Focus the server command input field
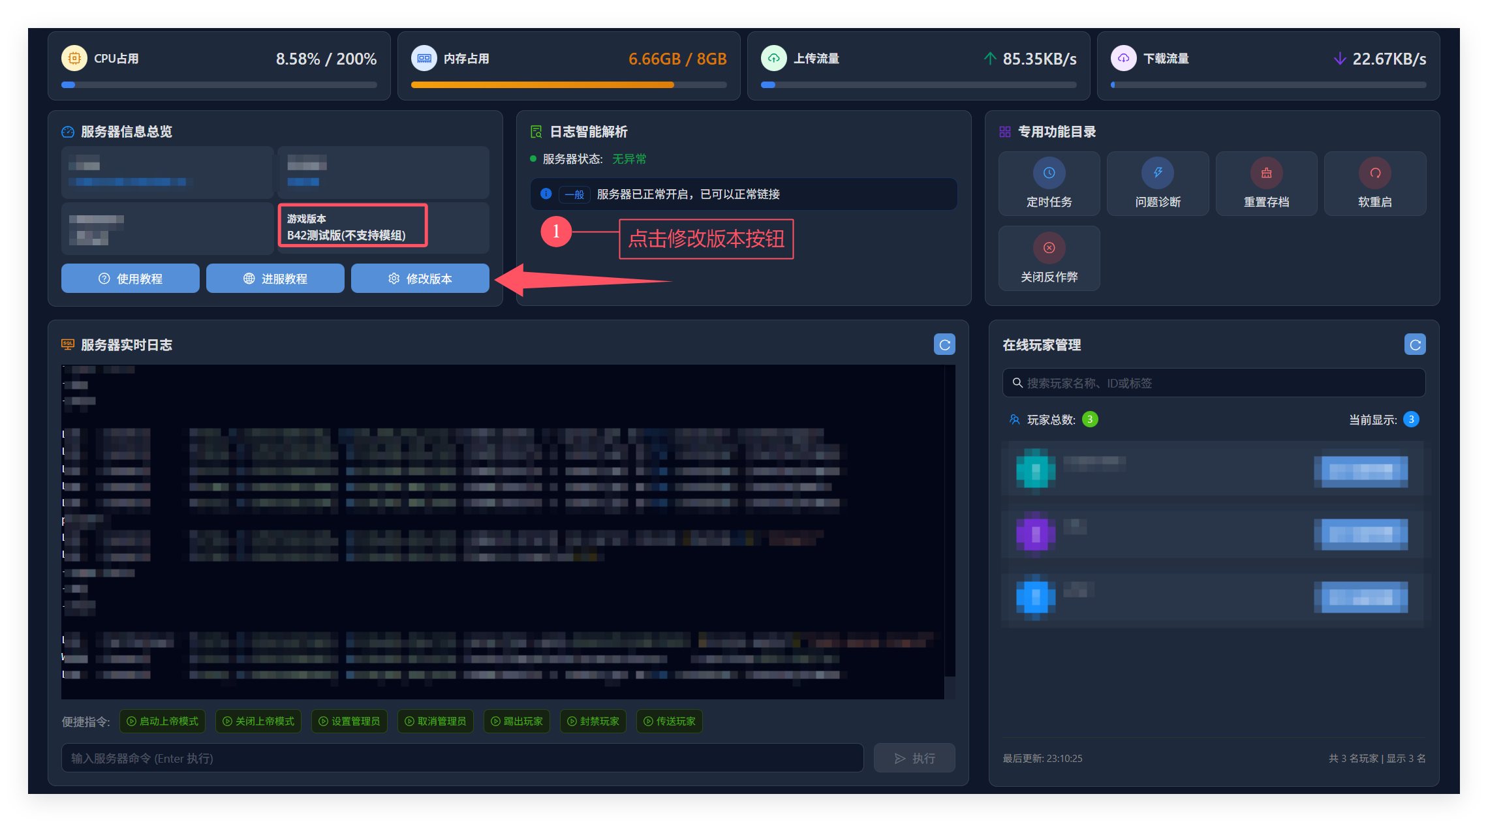This screenshot has height=822, width=1488. pos(462,758)
